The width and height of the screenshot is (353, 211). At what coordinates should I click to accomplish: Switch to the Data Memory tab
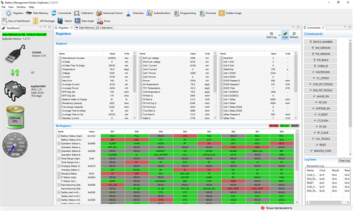pyautogui.click(x=84, y=27)
